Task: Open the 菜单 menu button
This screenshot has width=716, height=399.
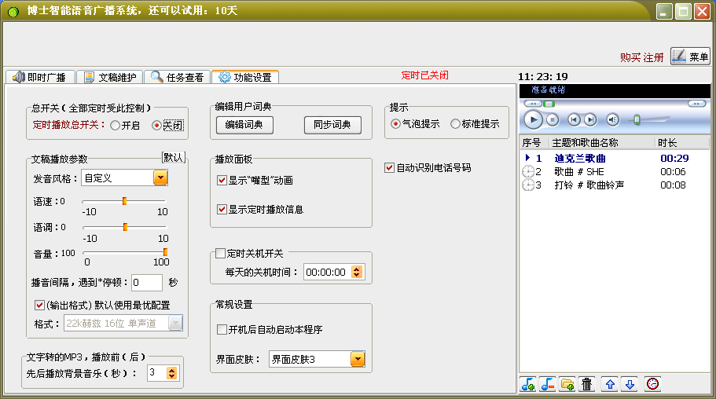Action: pyautogui.click(x=690, y=57)
